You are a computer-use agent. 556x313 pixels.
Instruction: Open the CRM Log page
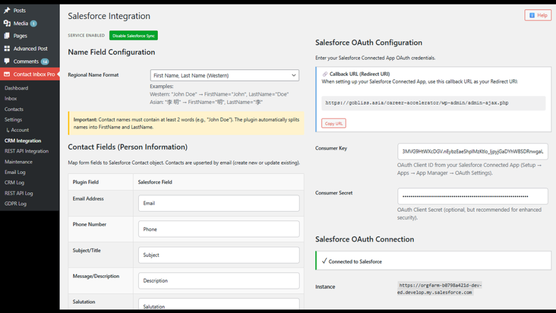(14, 183)
